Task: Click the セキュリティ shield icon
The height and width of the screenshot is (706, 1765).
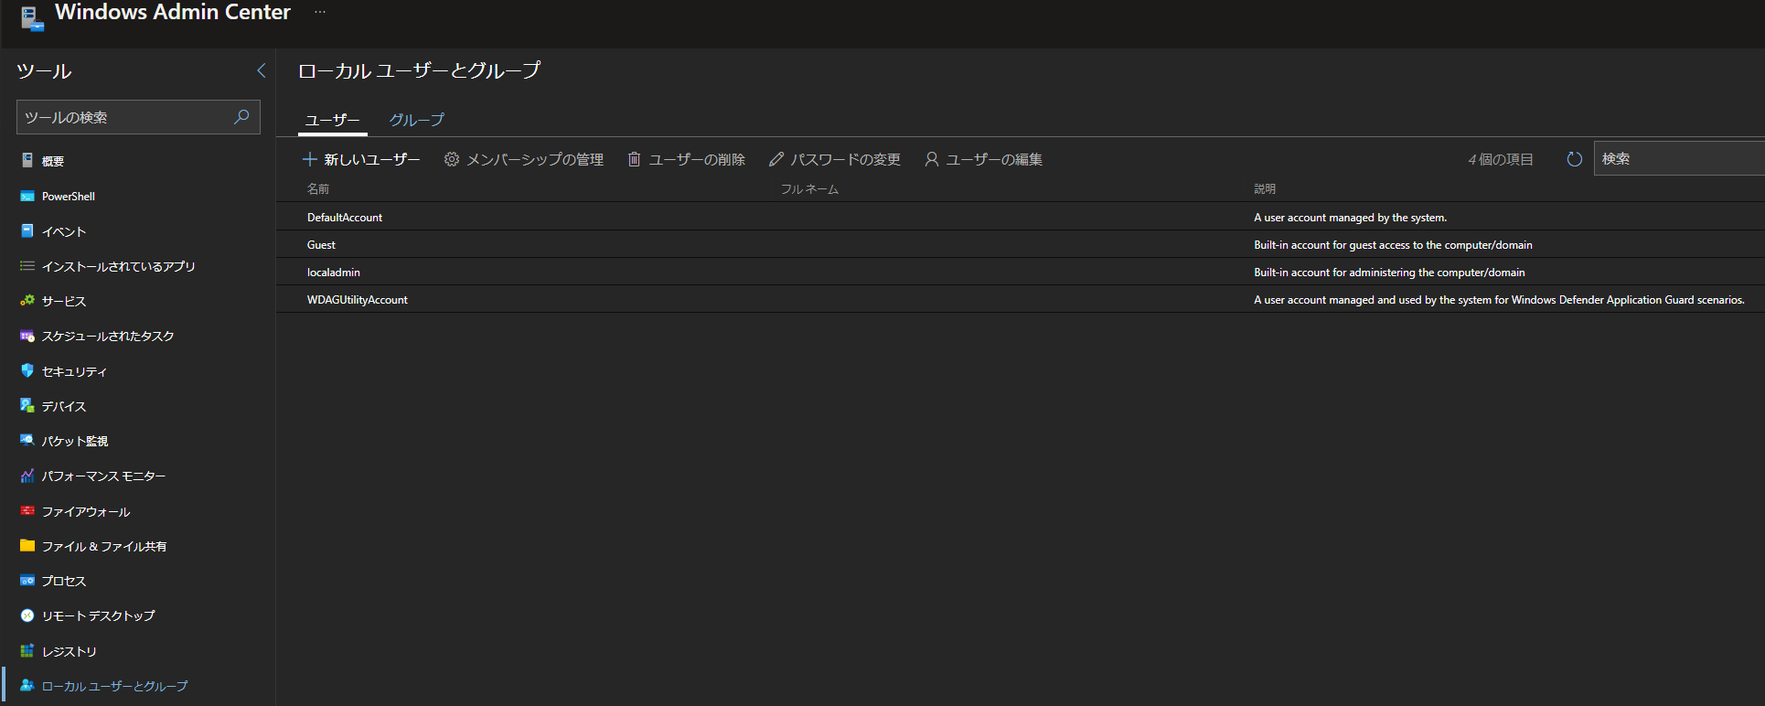Action: point(27,370)
